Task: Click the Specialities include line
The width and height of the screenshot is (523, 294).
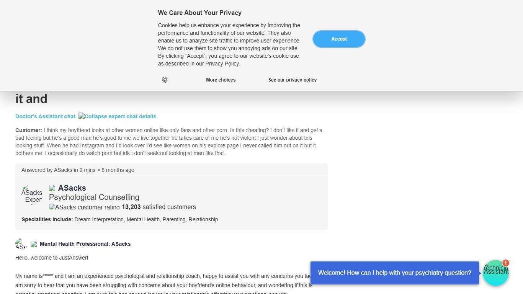Action: (120, 219)
